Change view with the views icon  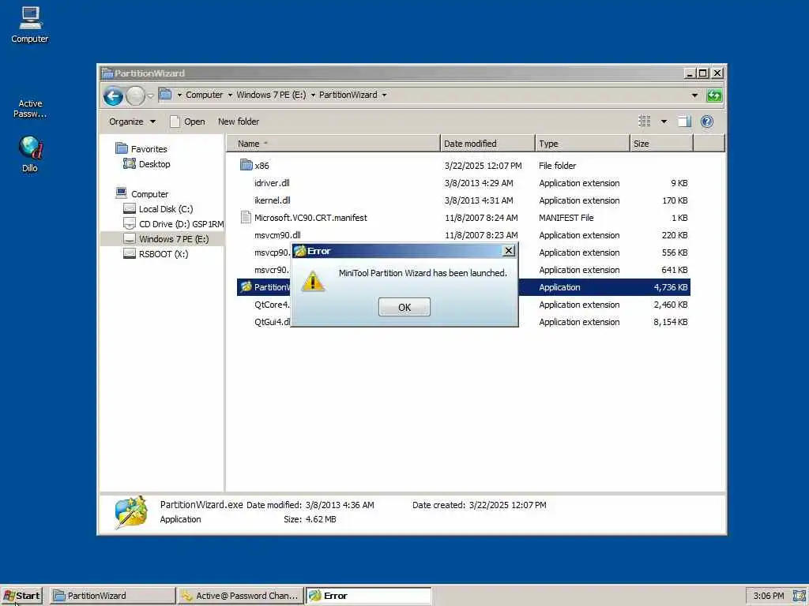coord(645,121)
